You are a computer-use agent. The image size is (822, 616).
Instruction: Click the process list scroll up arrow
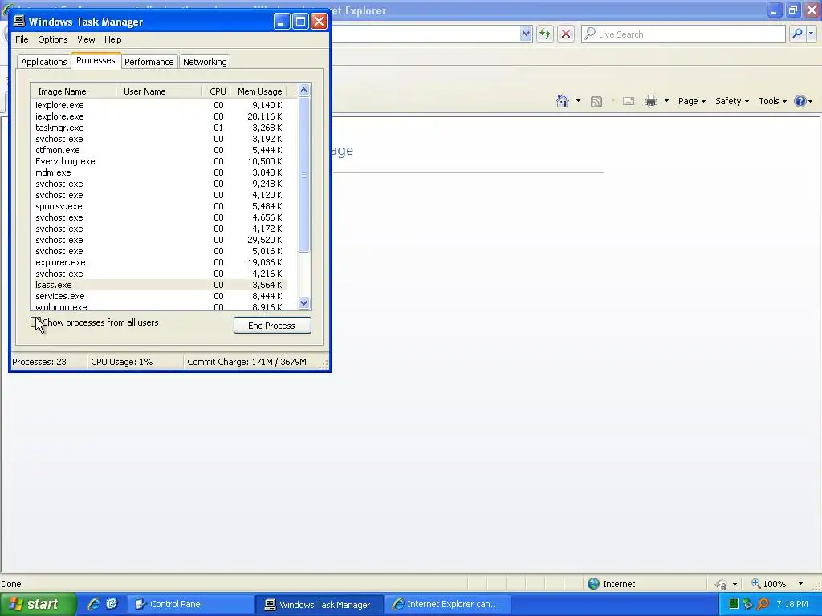pos(303,91)
